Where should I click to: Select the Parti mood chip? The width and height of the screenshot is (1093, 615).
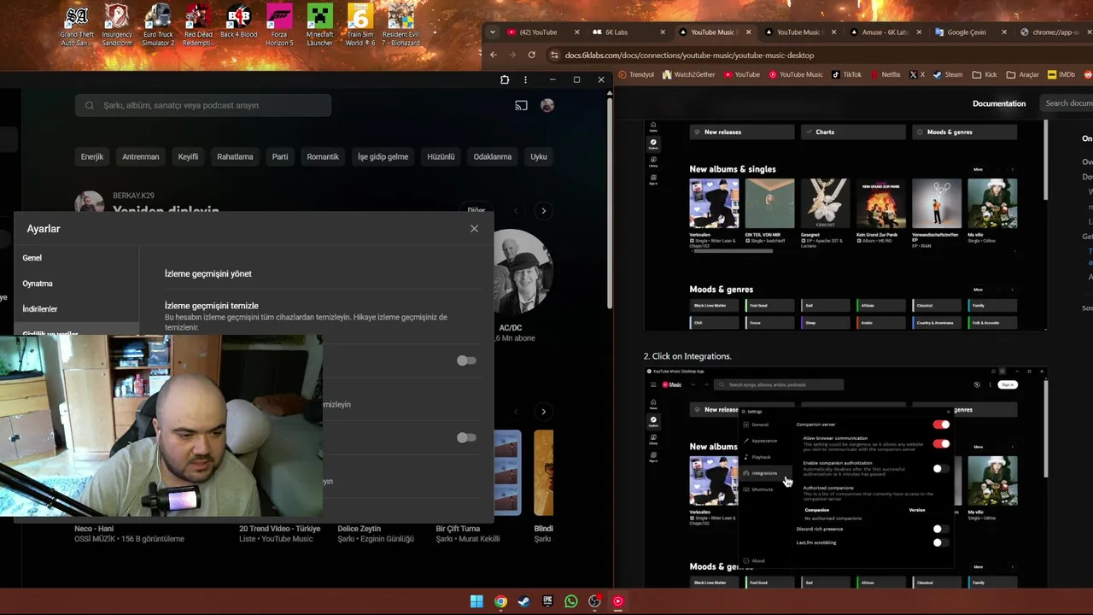[280, 157]
